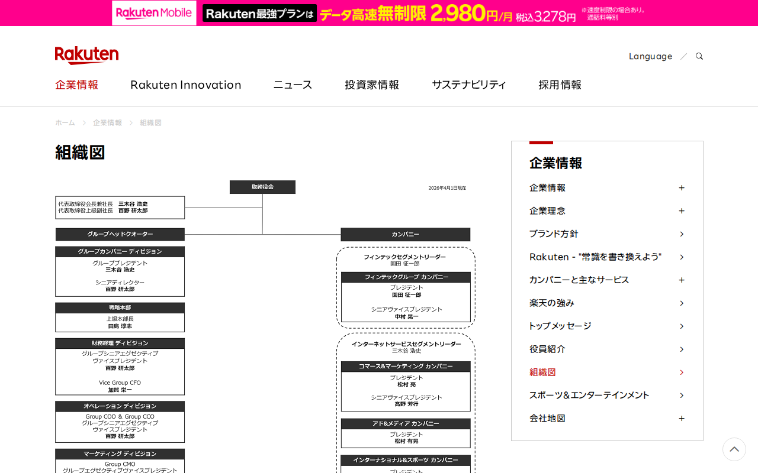Click the red 組織図 chevron arrow
Viewport: 758px width, 473px height.
[x=682, y=372]
